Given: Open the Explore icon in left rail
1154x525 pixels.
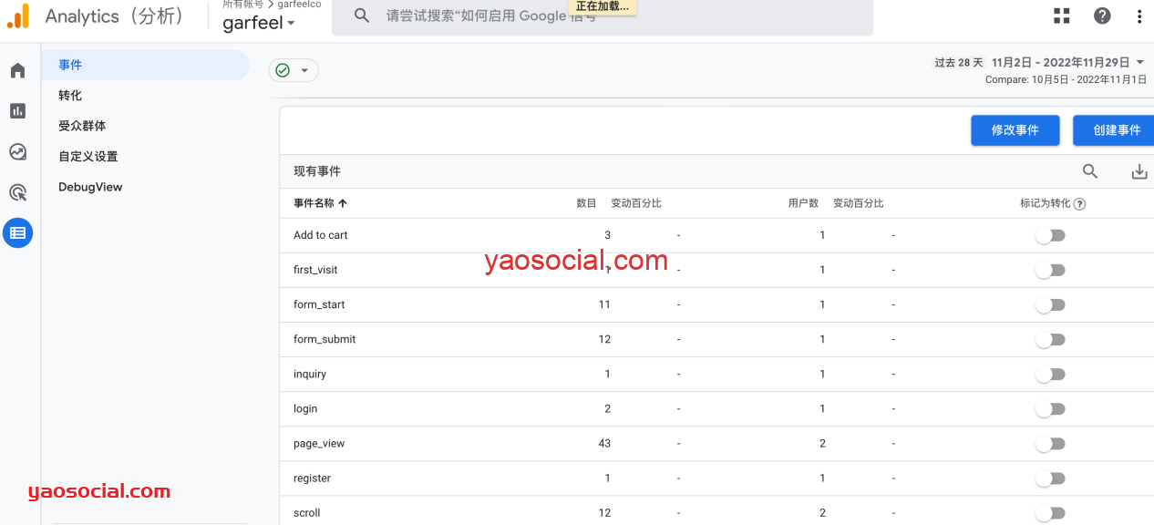Looking at the screenshot, I should tap(17, 152).
